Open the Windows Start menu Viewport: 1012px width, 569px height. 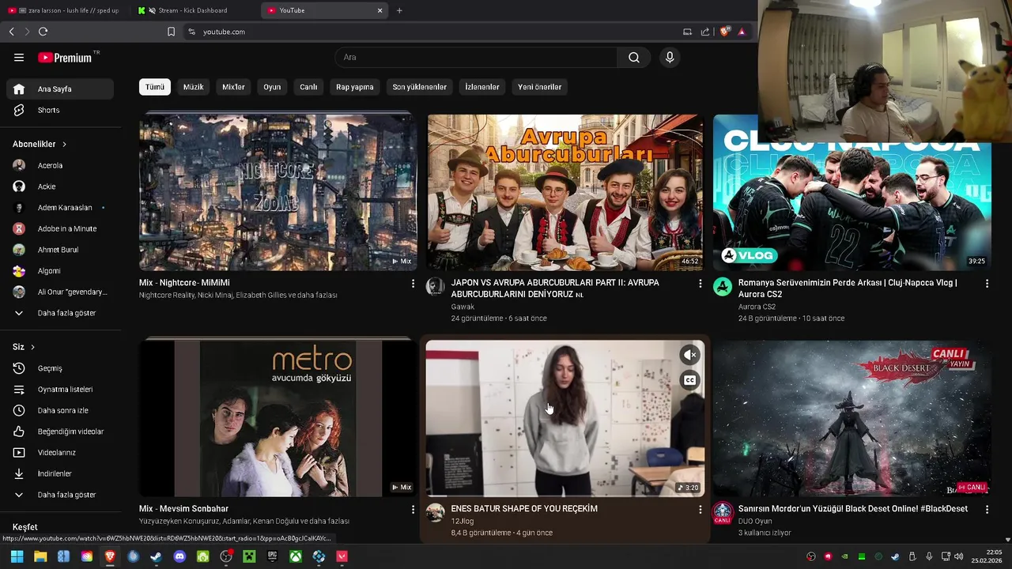(x=17, y=556)
